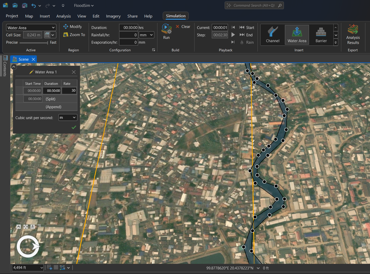Click the Run simulation icon
Screen dimensions: 370x274
point(166,29)
